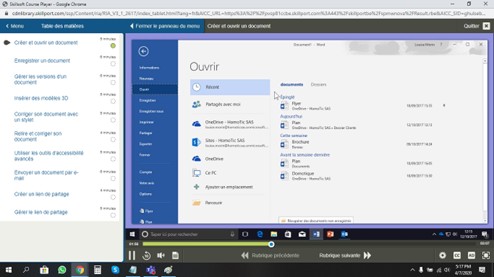Select Options in Word backstage menu
The height and width of the screenshot is (277, 494).
point(146,194)
